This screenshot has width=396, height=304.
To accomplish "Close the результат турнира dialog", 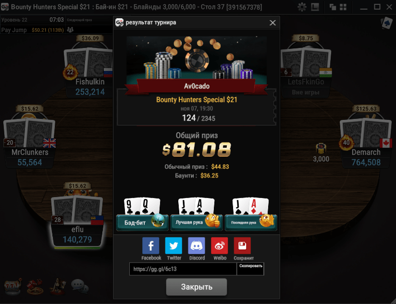I will pos(272,23).
